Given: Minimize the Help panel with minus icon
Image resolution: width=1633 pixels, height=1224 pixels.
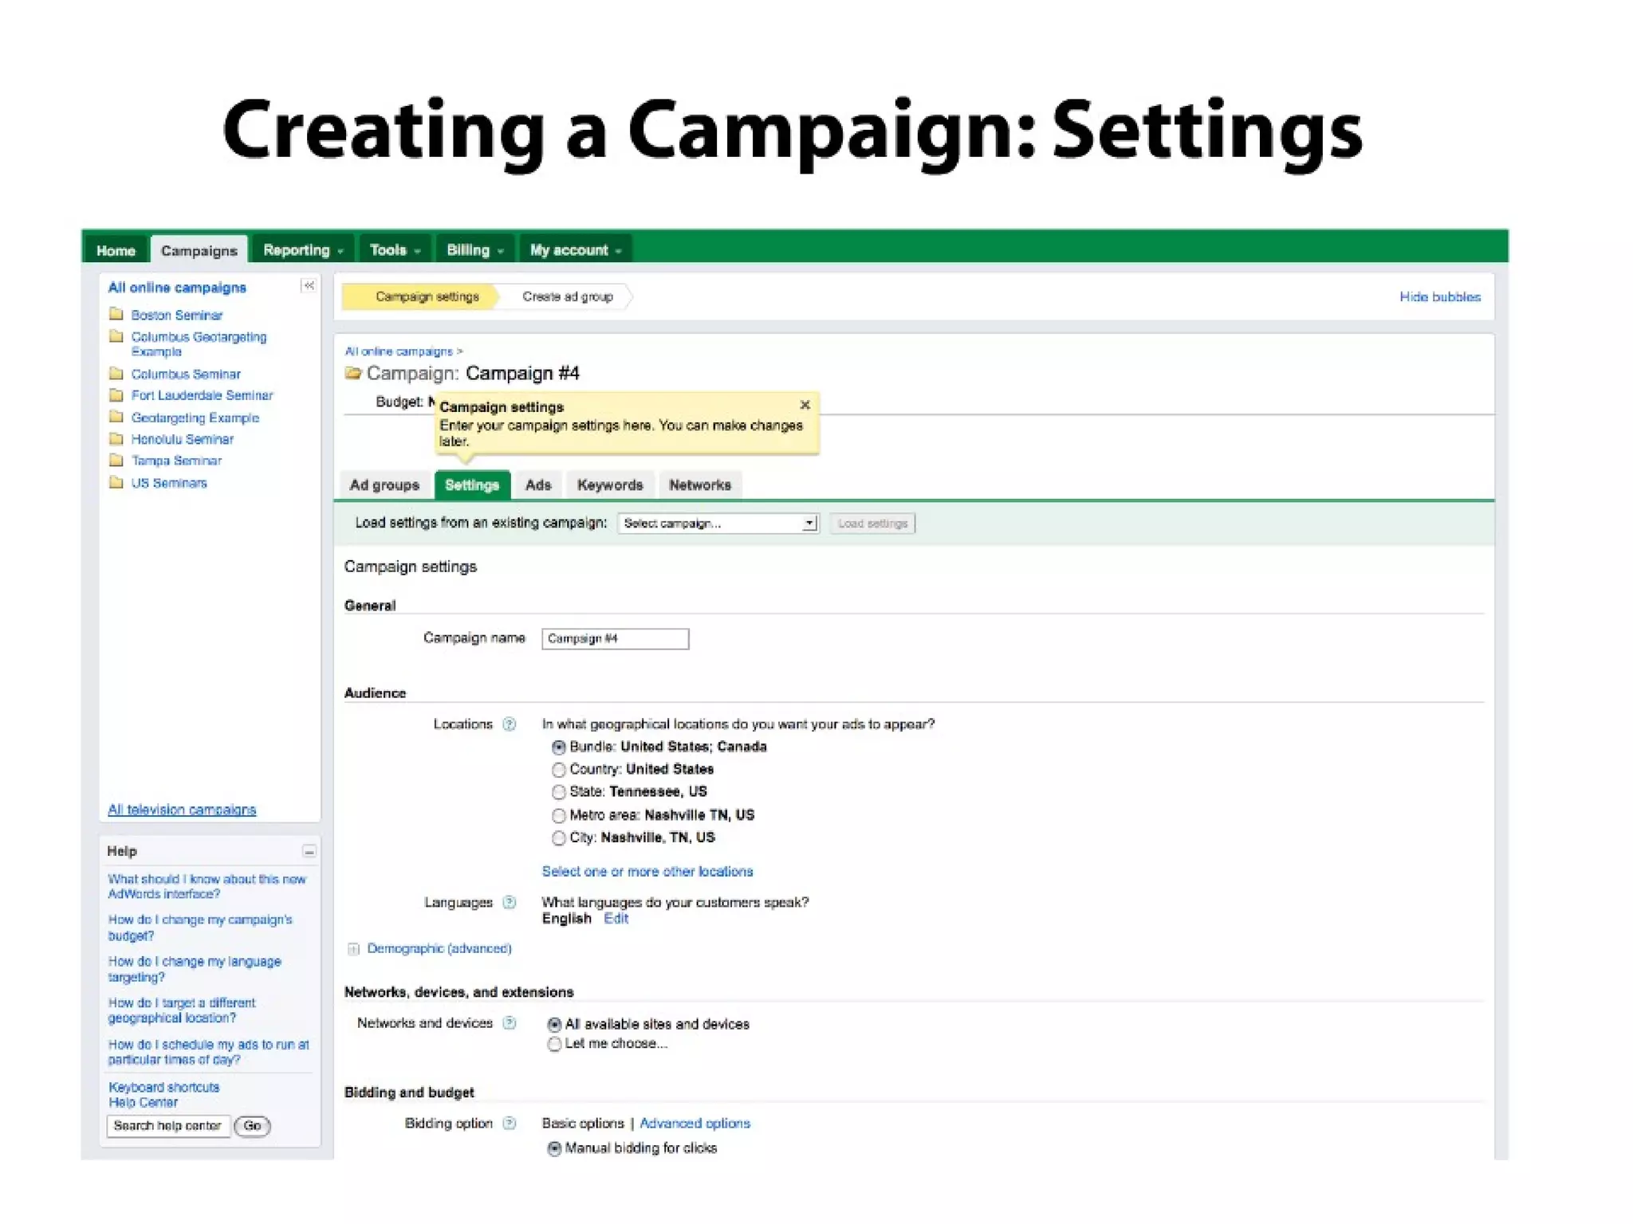Looking at the screenshot, I should 309,851.
